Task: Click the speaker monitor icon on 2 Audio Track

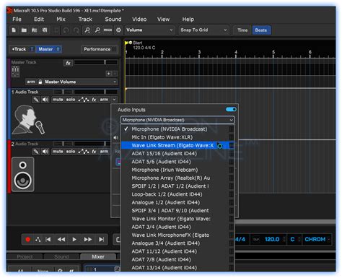Action: 45,152
